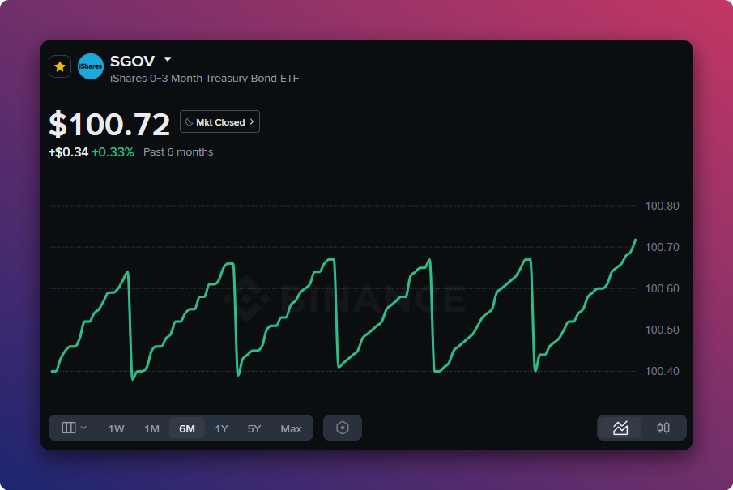Viewport: 733px width, 490px height.
Task: Click the iShares logo icon
Action: click(90, 66)
